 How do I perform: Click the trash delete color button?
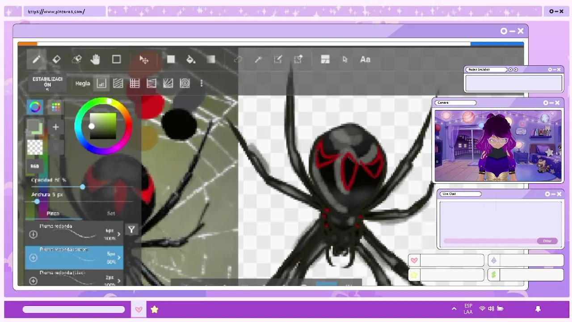(x=55, y=147)
